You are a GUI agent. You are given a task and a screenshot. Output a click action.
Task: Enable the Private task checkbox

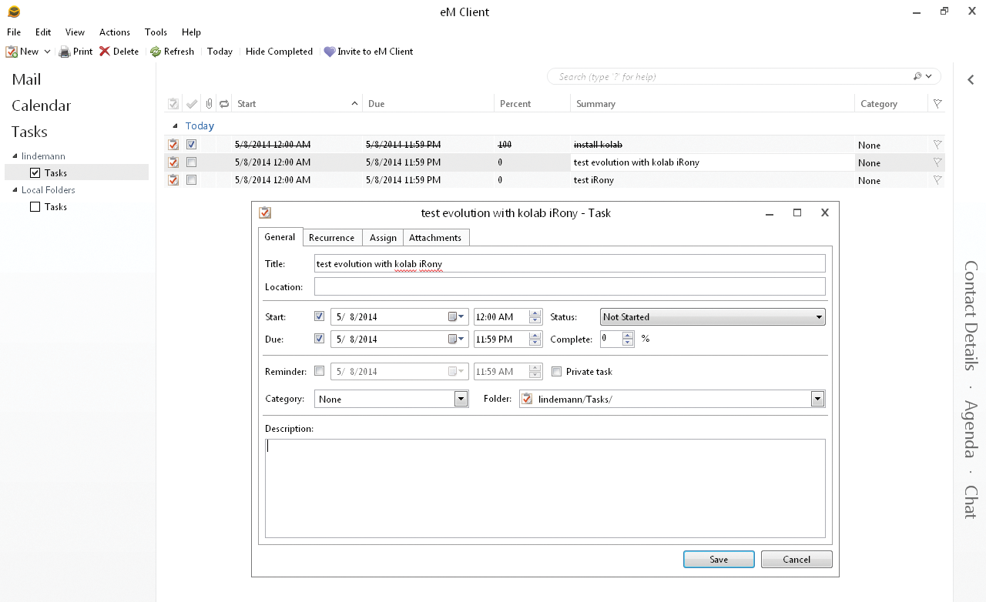pos(556,371)
